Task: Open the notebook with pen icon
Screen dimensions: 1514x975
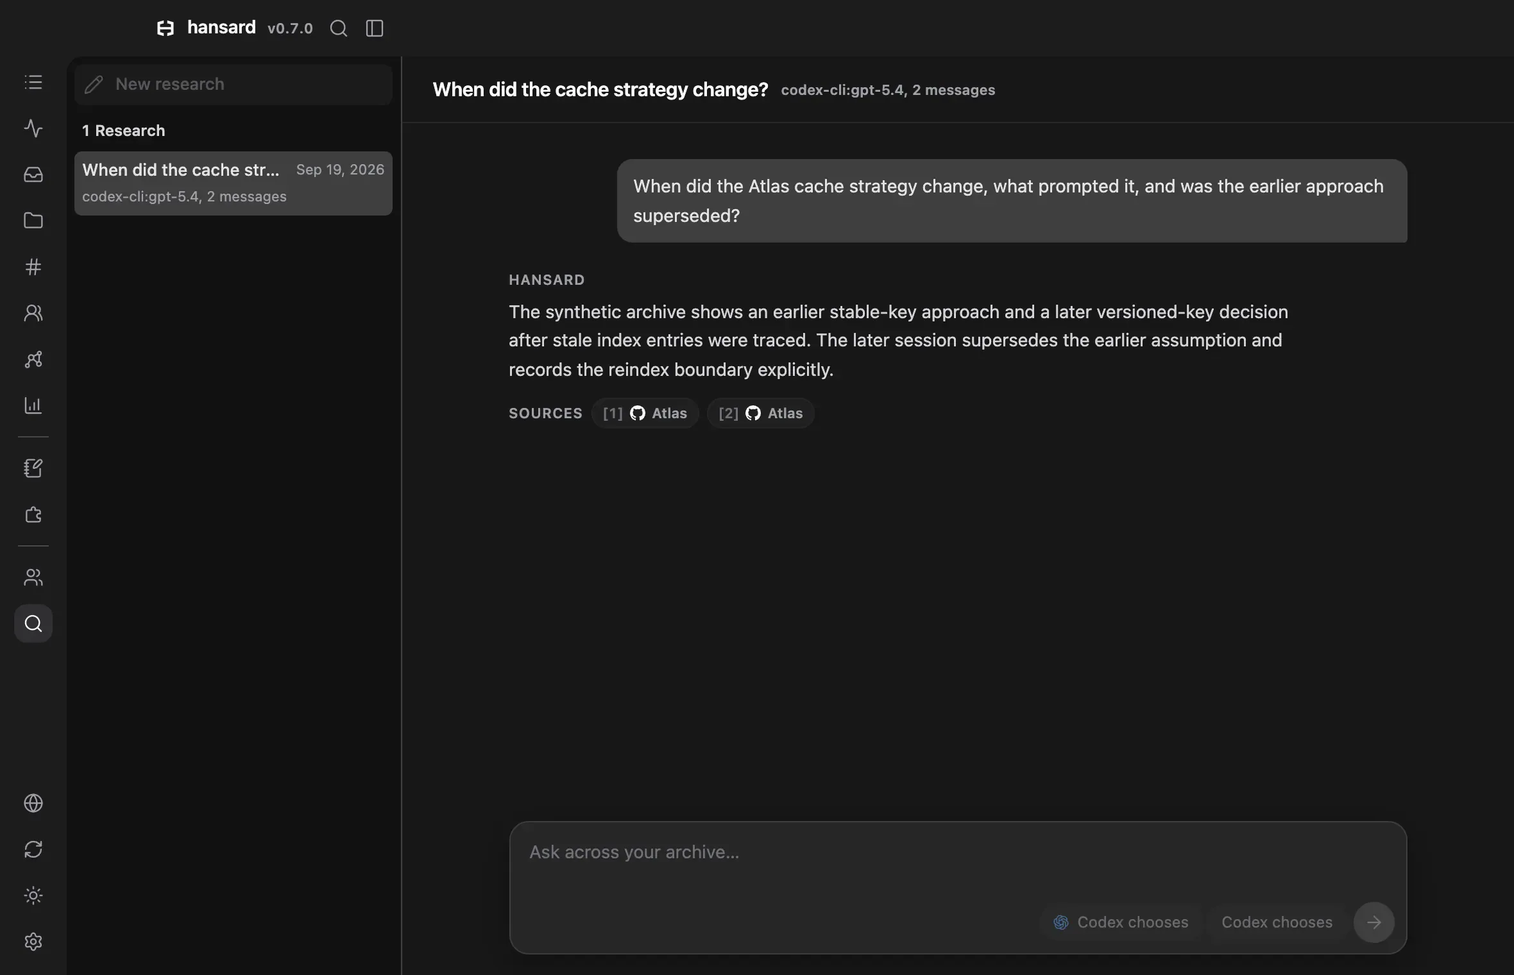Action: tap(33, 468)
